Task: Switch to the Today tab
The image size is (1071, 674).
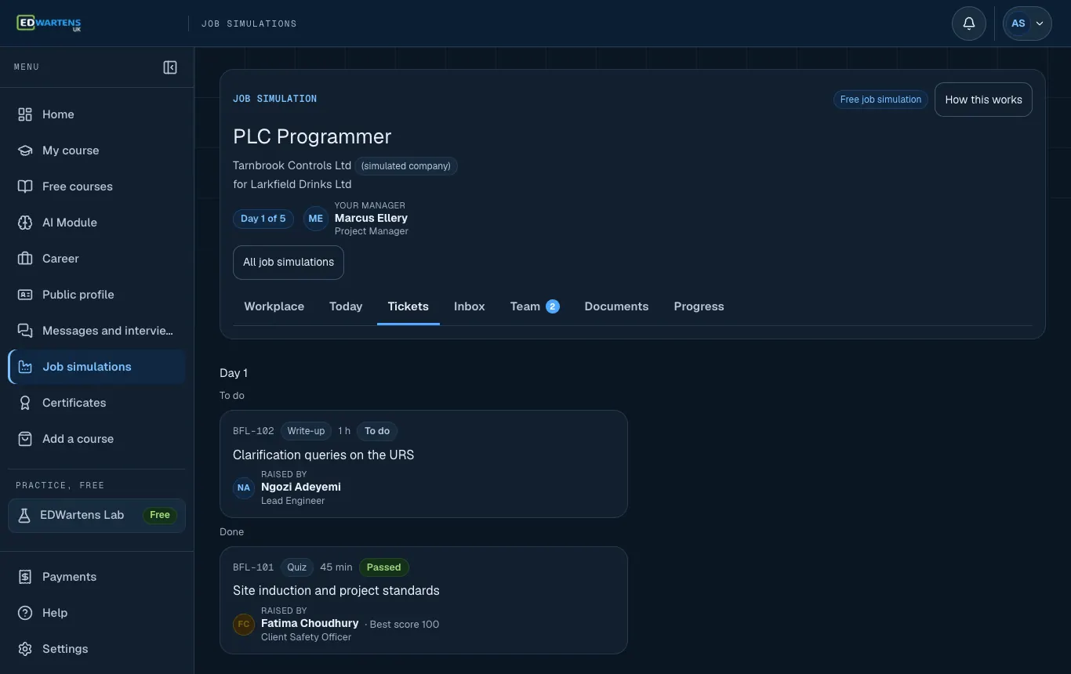Action: tap(346, 306)
